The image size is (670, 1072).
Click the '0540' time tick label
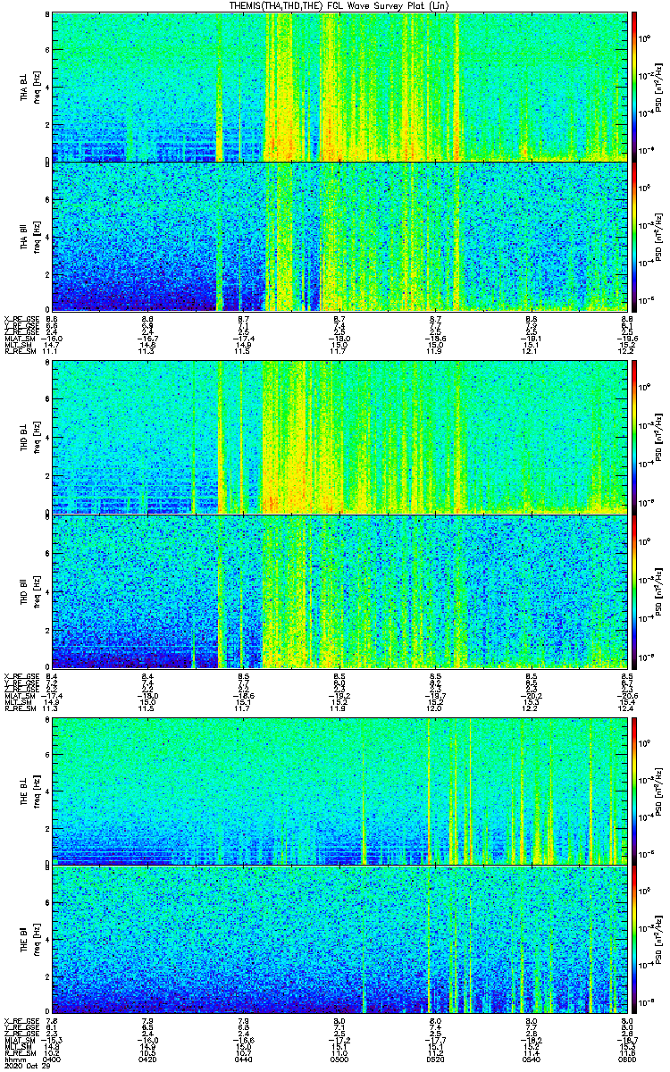tap(531, 1059)
